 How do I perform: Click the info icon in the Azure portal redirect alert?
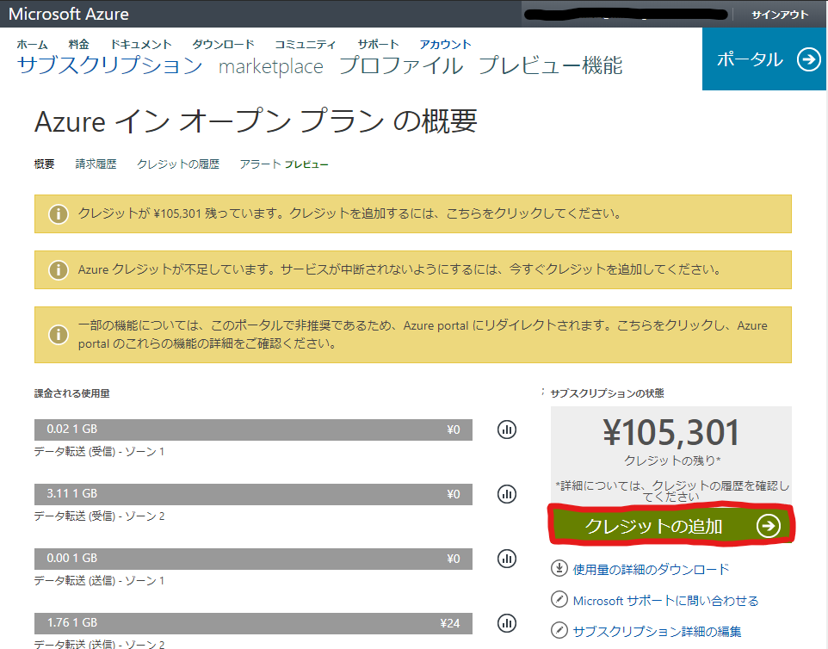point(58,334)
